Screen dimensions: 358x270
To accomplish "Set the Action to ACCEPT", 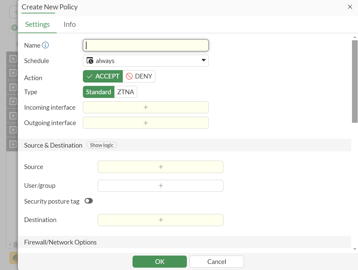I will [x=103, y=76].
